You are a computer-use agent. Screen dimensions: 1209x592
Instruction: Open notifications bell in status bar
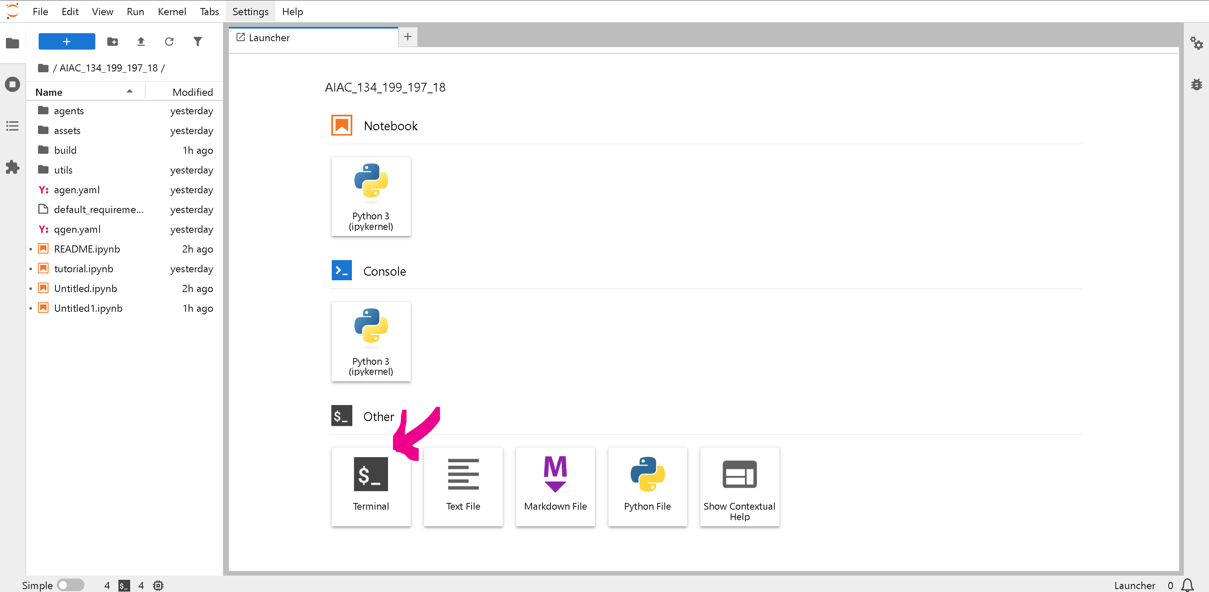[x=1188, y=585]
